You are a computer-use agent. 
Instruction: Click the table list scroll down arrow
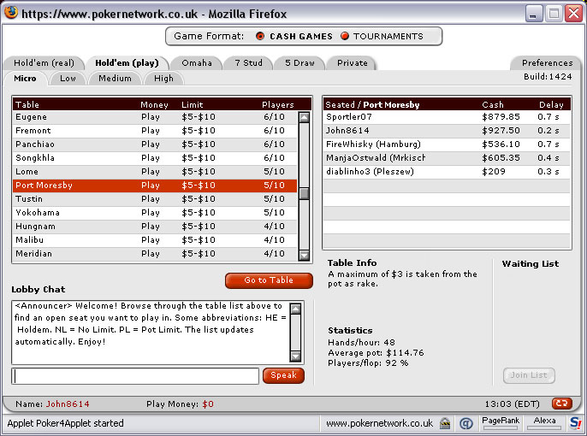tap(304, 255)
